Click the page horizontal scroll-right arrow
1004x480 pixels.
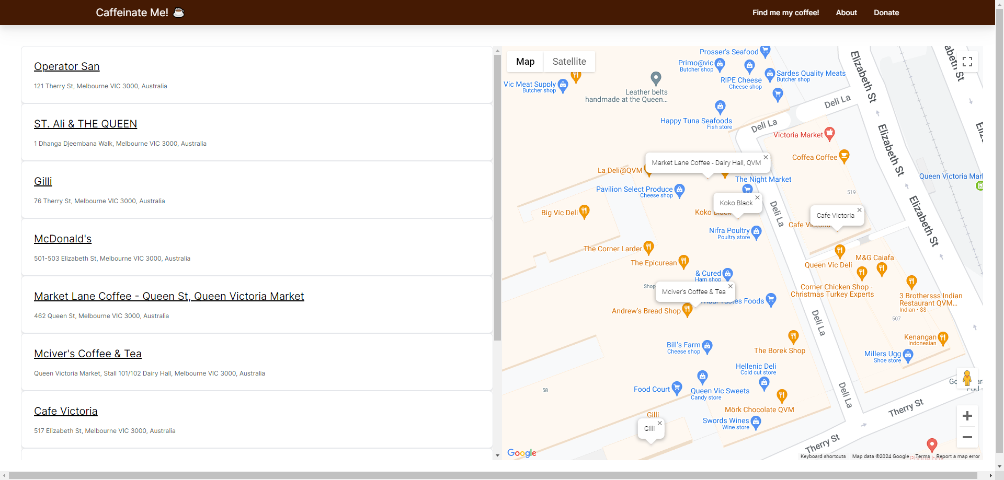click(990, 475)
